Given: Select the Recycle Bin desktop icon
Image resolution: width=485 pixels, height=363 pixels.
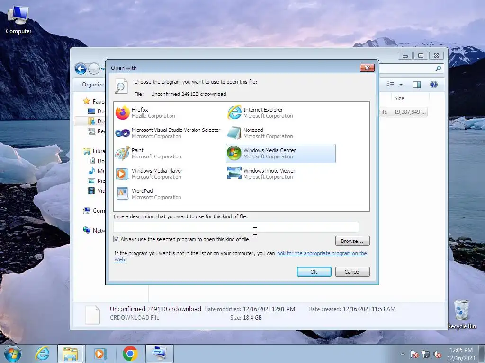Looking at the screenshot, I should click(462, 314).
